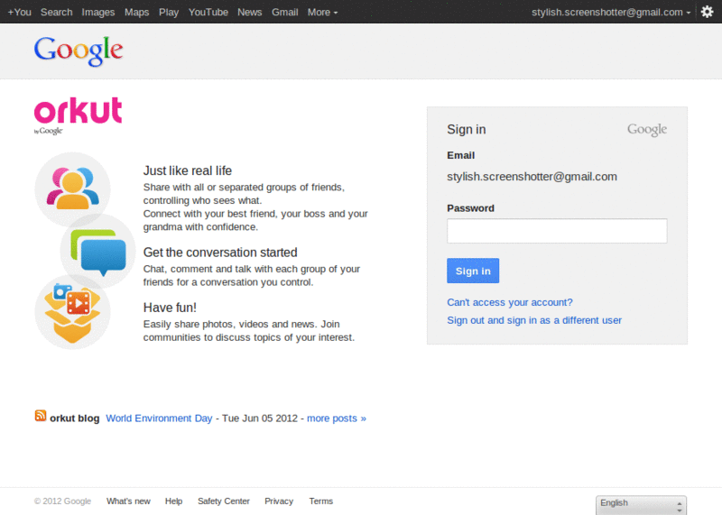The width and height of the screenshot is (722, 515).
Task: Click the "more posts »" link
Action: point(336,418)
